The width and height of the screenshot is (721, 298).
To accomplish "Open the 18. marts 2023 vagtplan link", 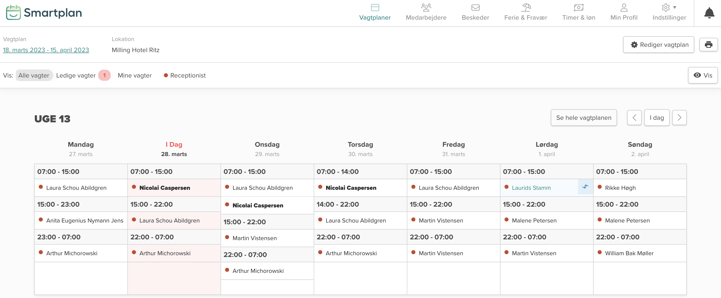I will click(46, 50).
